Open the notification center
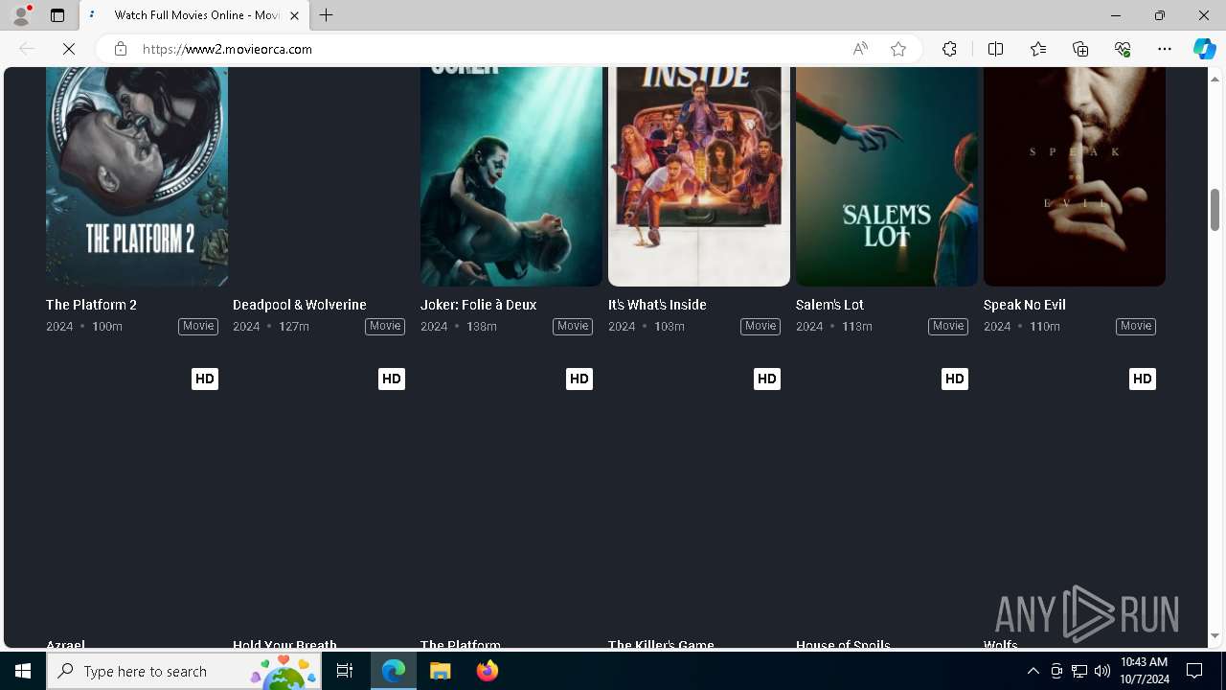Image resolution: width=1226 pixels, height=690 pixels. tap(1194, 671)
